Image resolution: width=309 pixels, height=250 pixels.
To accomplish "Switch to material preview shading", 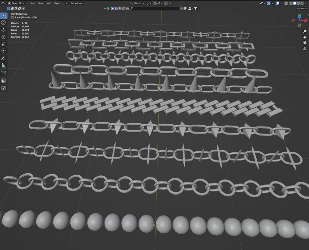I will [298, 3].
